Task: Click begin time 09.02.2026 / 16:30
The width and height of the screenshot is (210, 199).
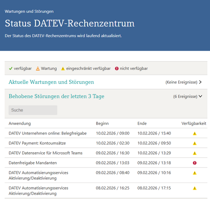Action: 113,153
